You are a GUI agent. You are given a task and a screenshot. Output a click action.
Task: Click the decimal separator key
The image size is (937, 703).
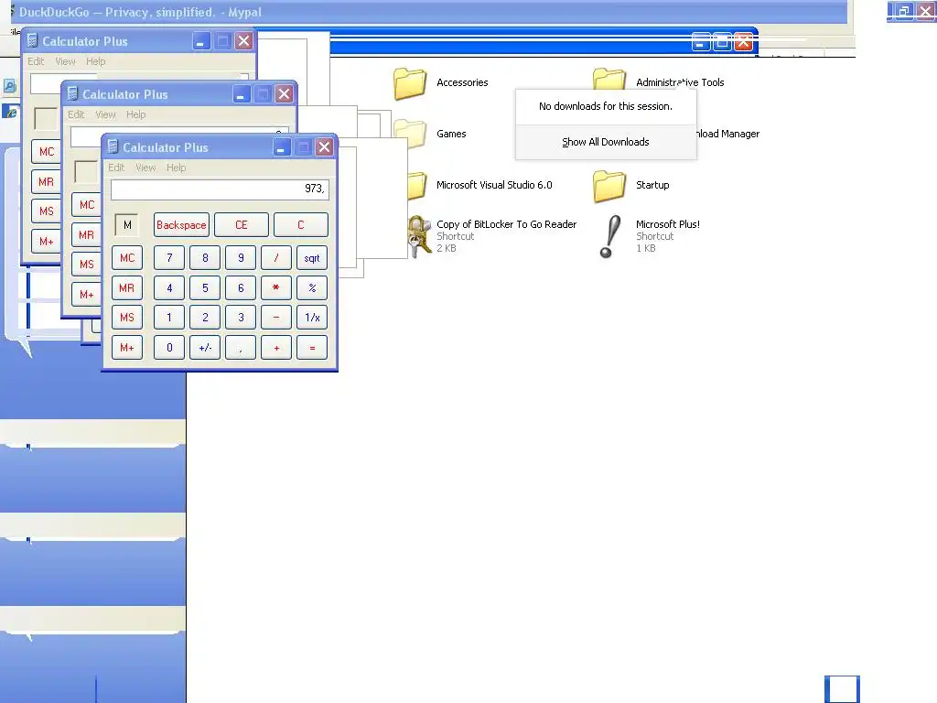[241, 347]
